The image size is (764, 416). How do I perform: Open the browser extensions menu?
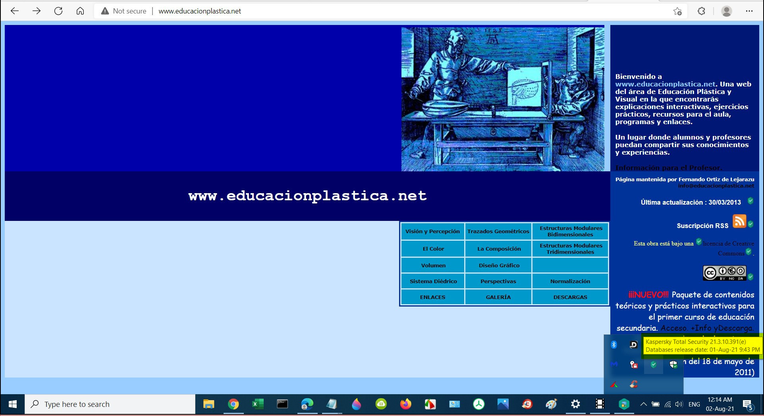[x=702, y=11]
